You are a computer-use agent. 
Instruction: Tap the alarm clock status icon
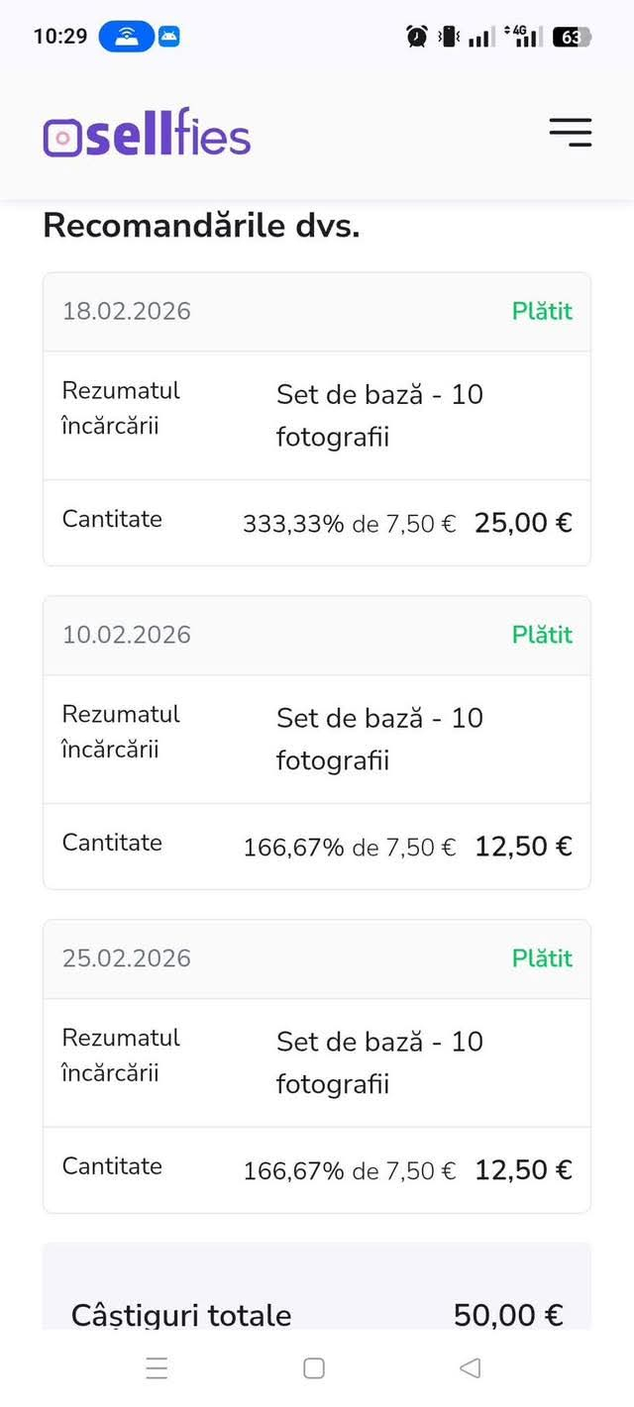417,37
